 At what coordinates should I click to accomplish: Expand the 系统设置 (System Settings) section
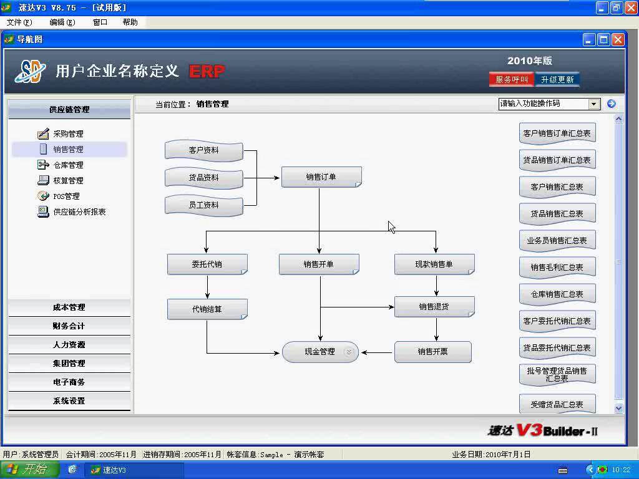69,400
